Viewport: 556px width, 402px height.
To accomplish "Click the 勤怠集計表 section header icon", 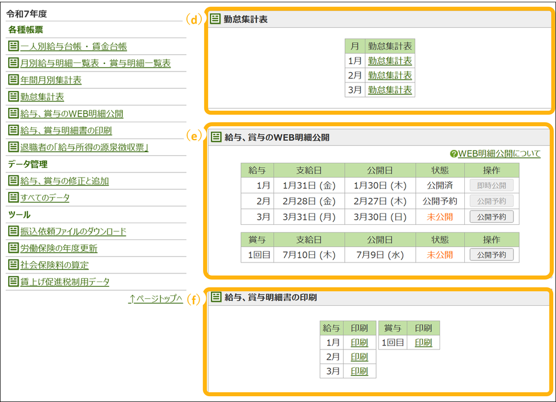I will [216, 19].
